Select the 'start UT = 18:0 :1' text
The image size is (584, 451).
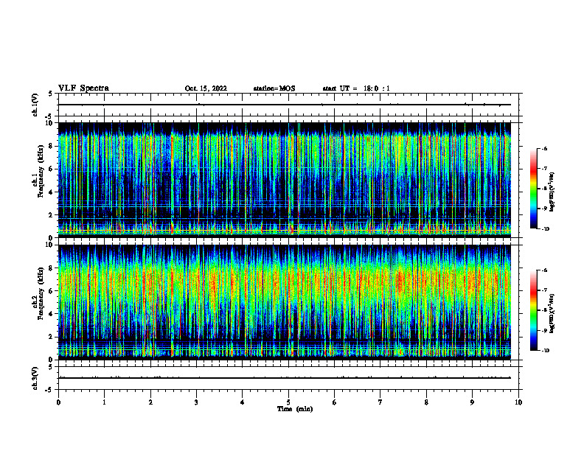coord(356,88)
